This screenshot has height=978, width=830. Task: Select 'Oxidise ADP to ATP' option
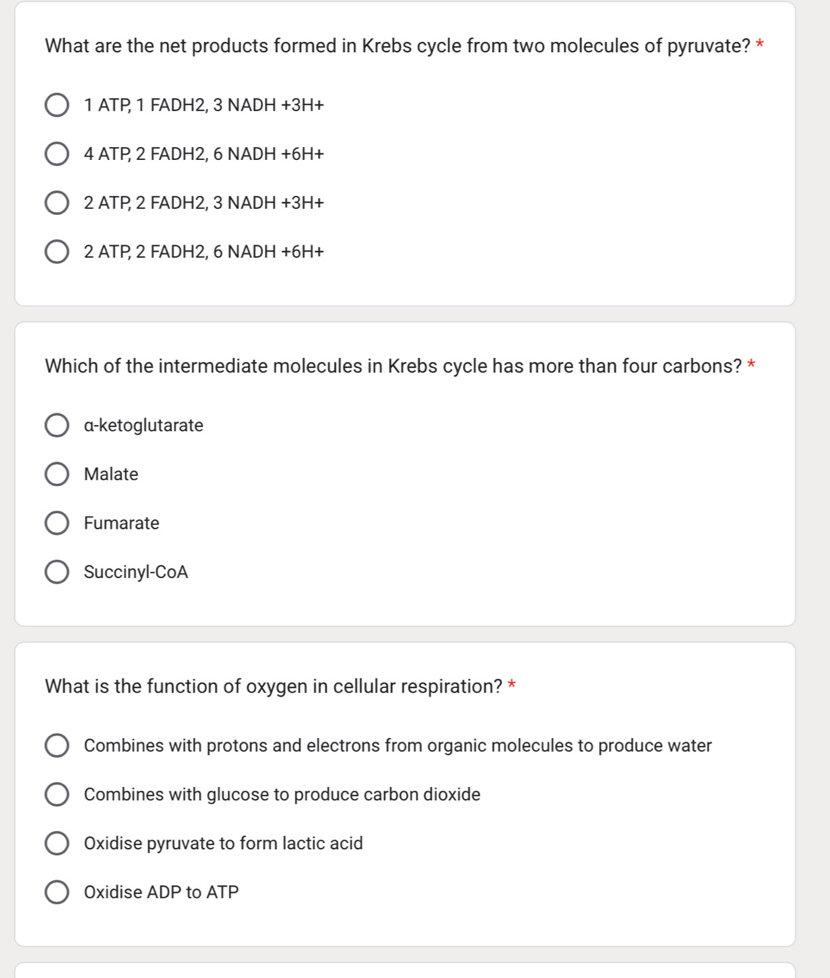pyautogui.click(x=57, y=892)
